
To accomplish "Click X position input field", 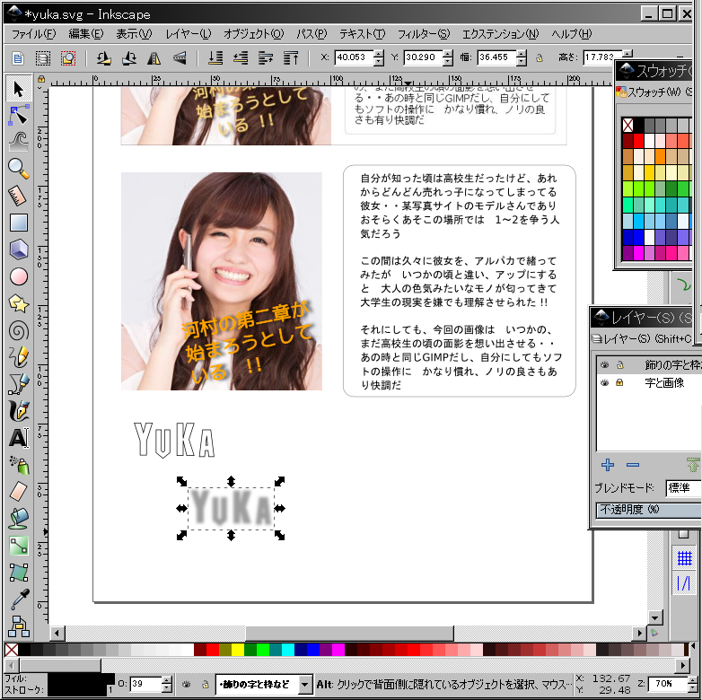I will pyautogui.click(x=354, y=57).
